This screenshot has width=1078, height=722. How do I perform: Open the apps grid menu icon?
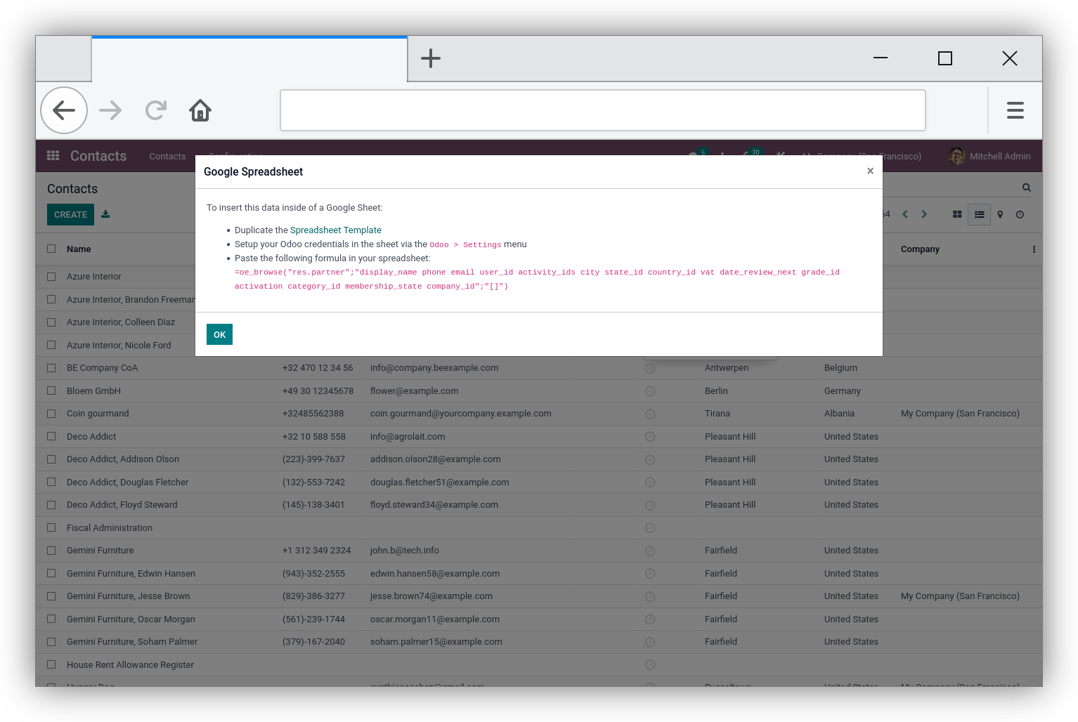pyautogui.click(x=53, y=156)
